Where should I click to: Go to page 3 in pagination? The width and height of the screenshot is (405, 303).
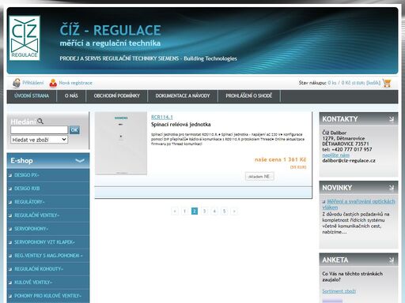[204, 211]
